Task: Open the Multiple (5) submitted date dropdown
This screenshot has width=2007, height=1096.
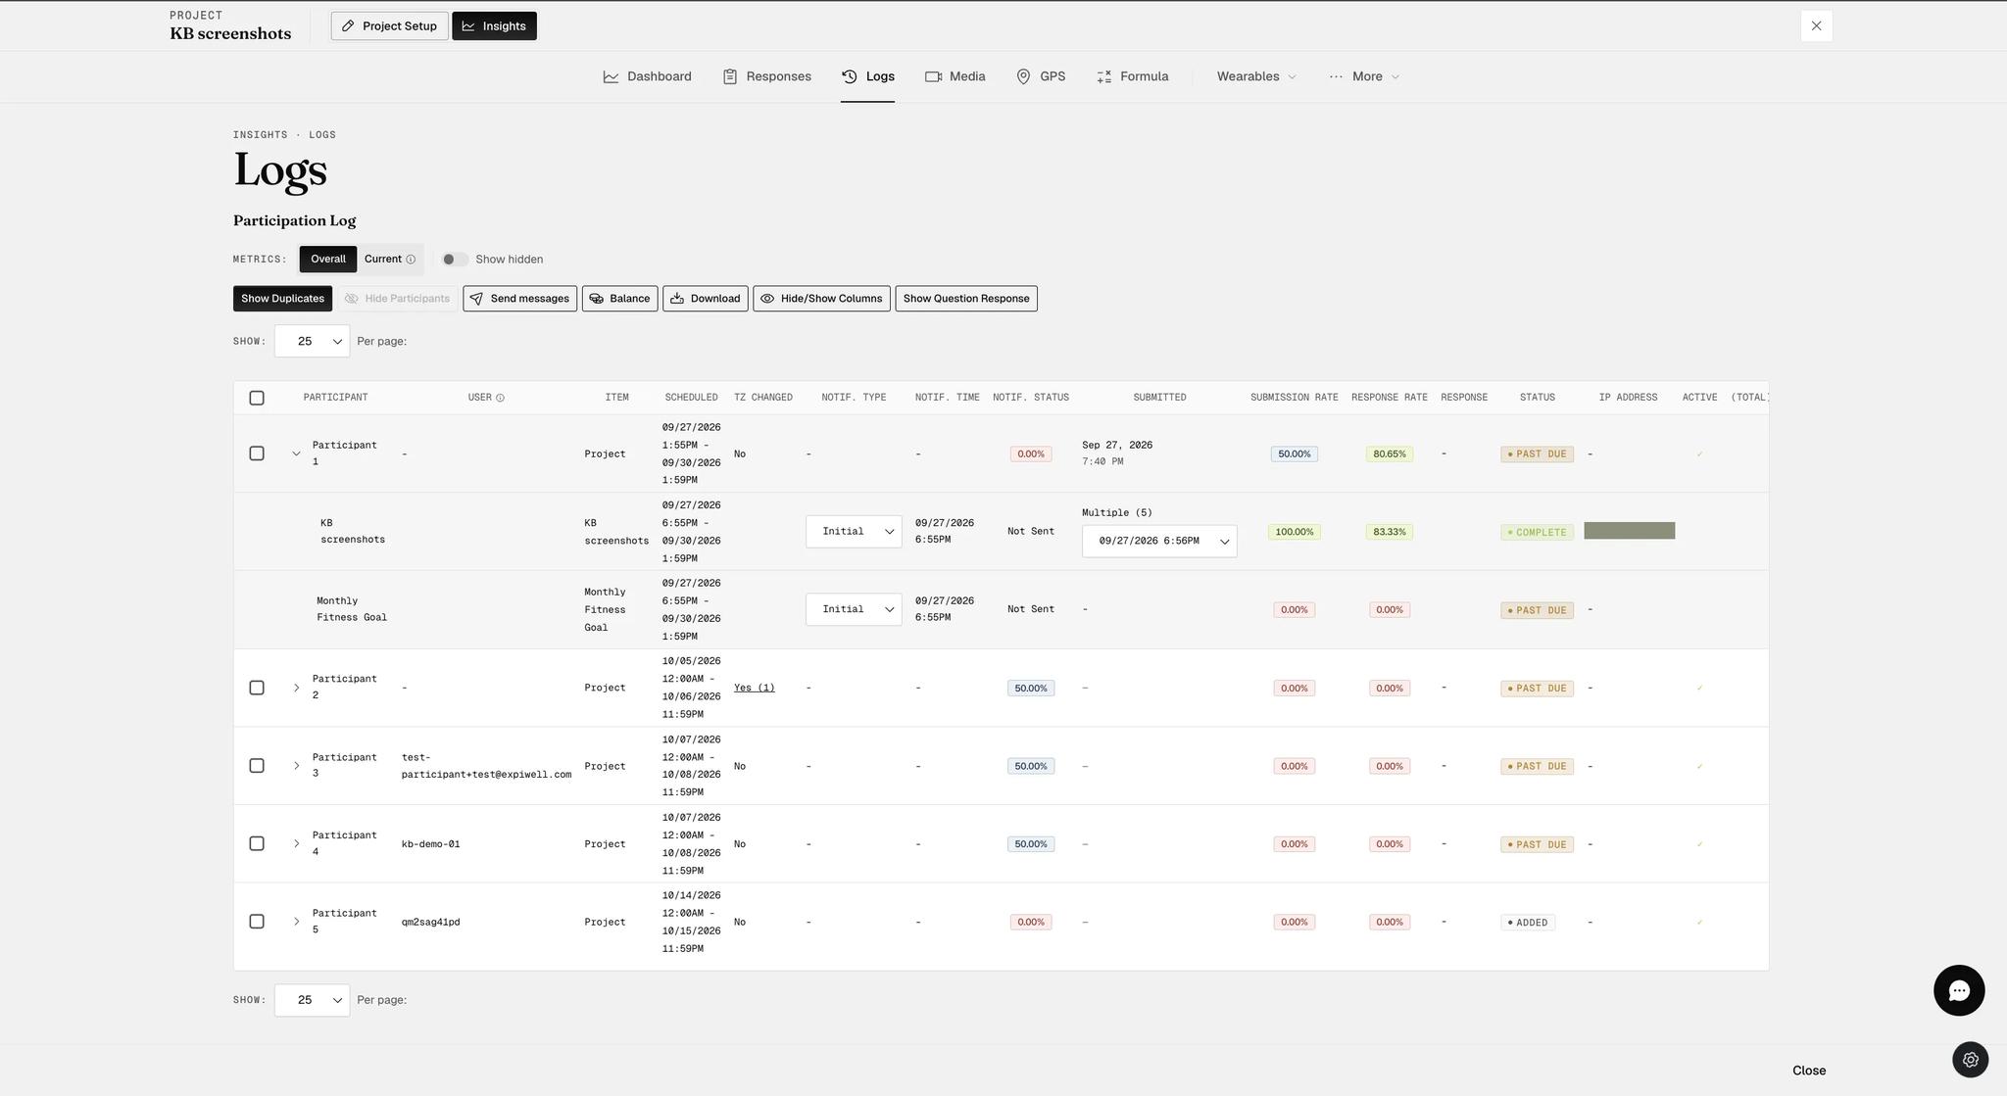Action: [1159, 541]
